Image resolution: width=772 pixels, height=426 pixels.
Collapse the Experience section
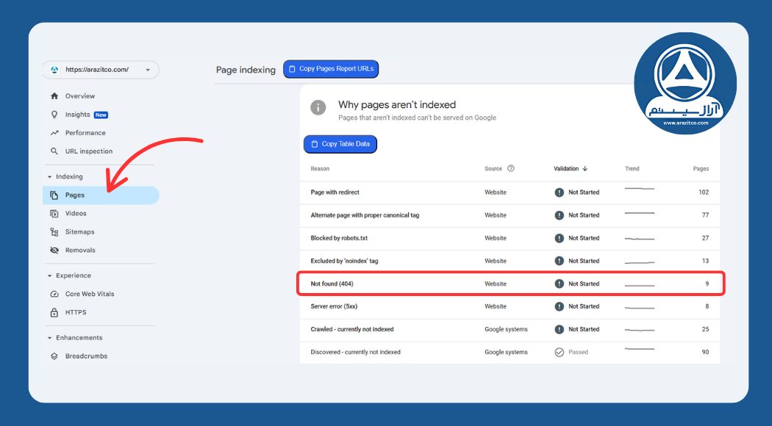50,276
